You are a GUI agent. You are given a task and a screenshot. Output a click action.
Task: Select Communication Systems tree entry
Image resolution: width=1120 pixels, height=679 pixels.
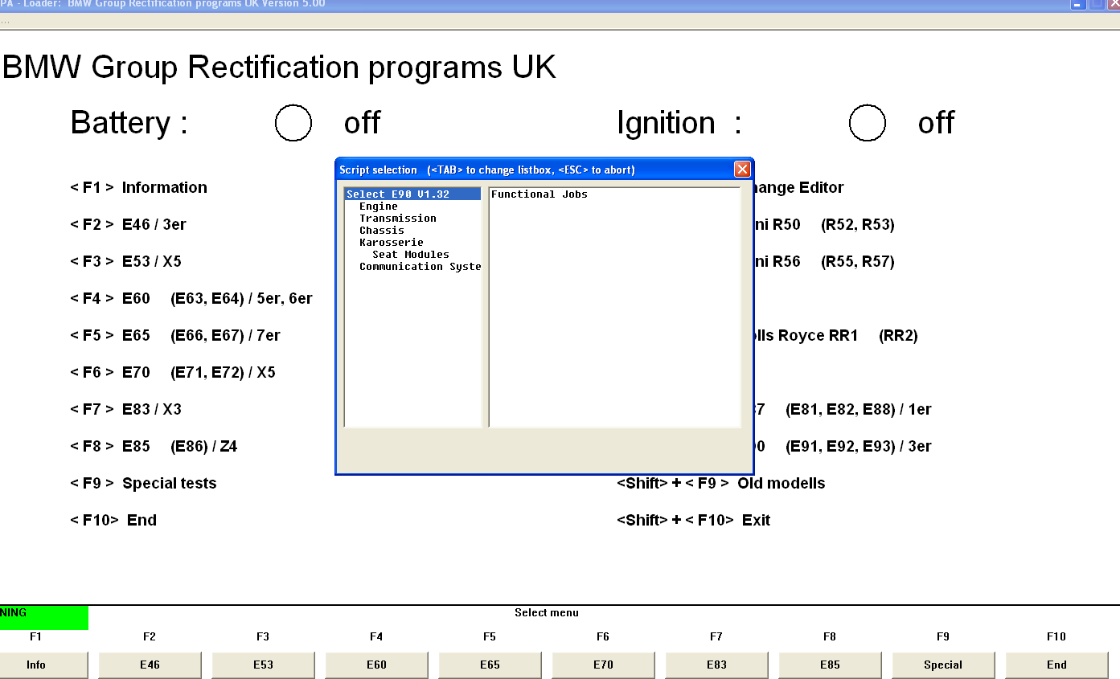coord(420,267)
